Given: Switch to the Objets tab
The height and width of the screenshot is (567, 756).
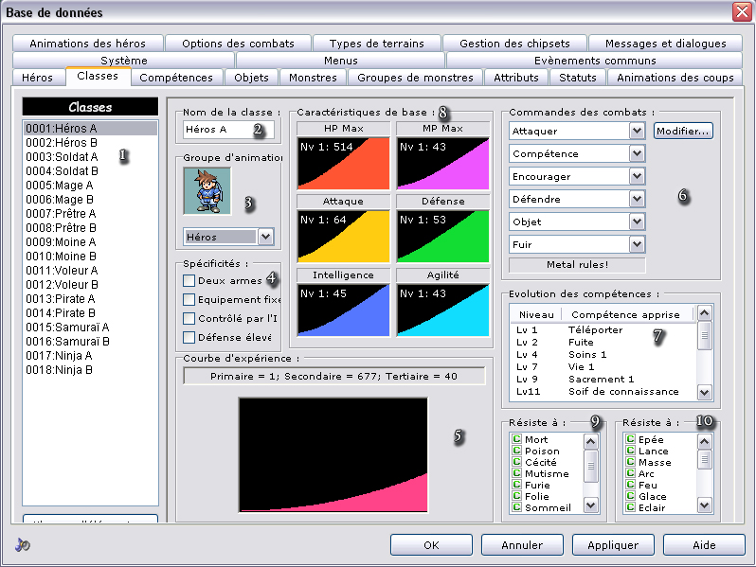Looking at the screenshot, I should tap(251, 78).
